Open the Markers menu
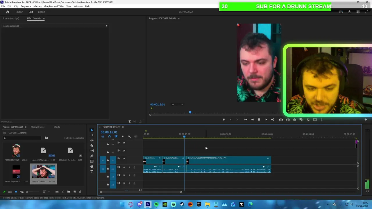 pyautogui.click(x=37, y=6)
